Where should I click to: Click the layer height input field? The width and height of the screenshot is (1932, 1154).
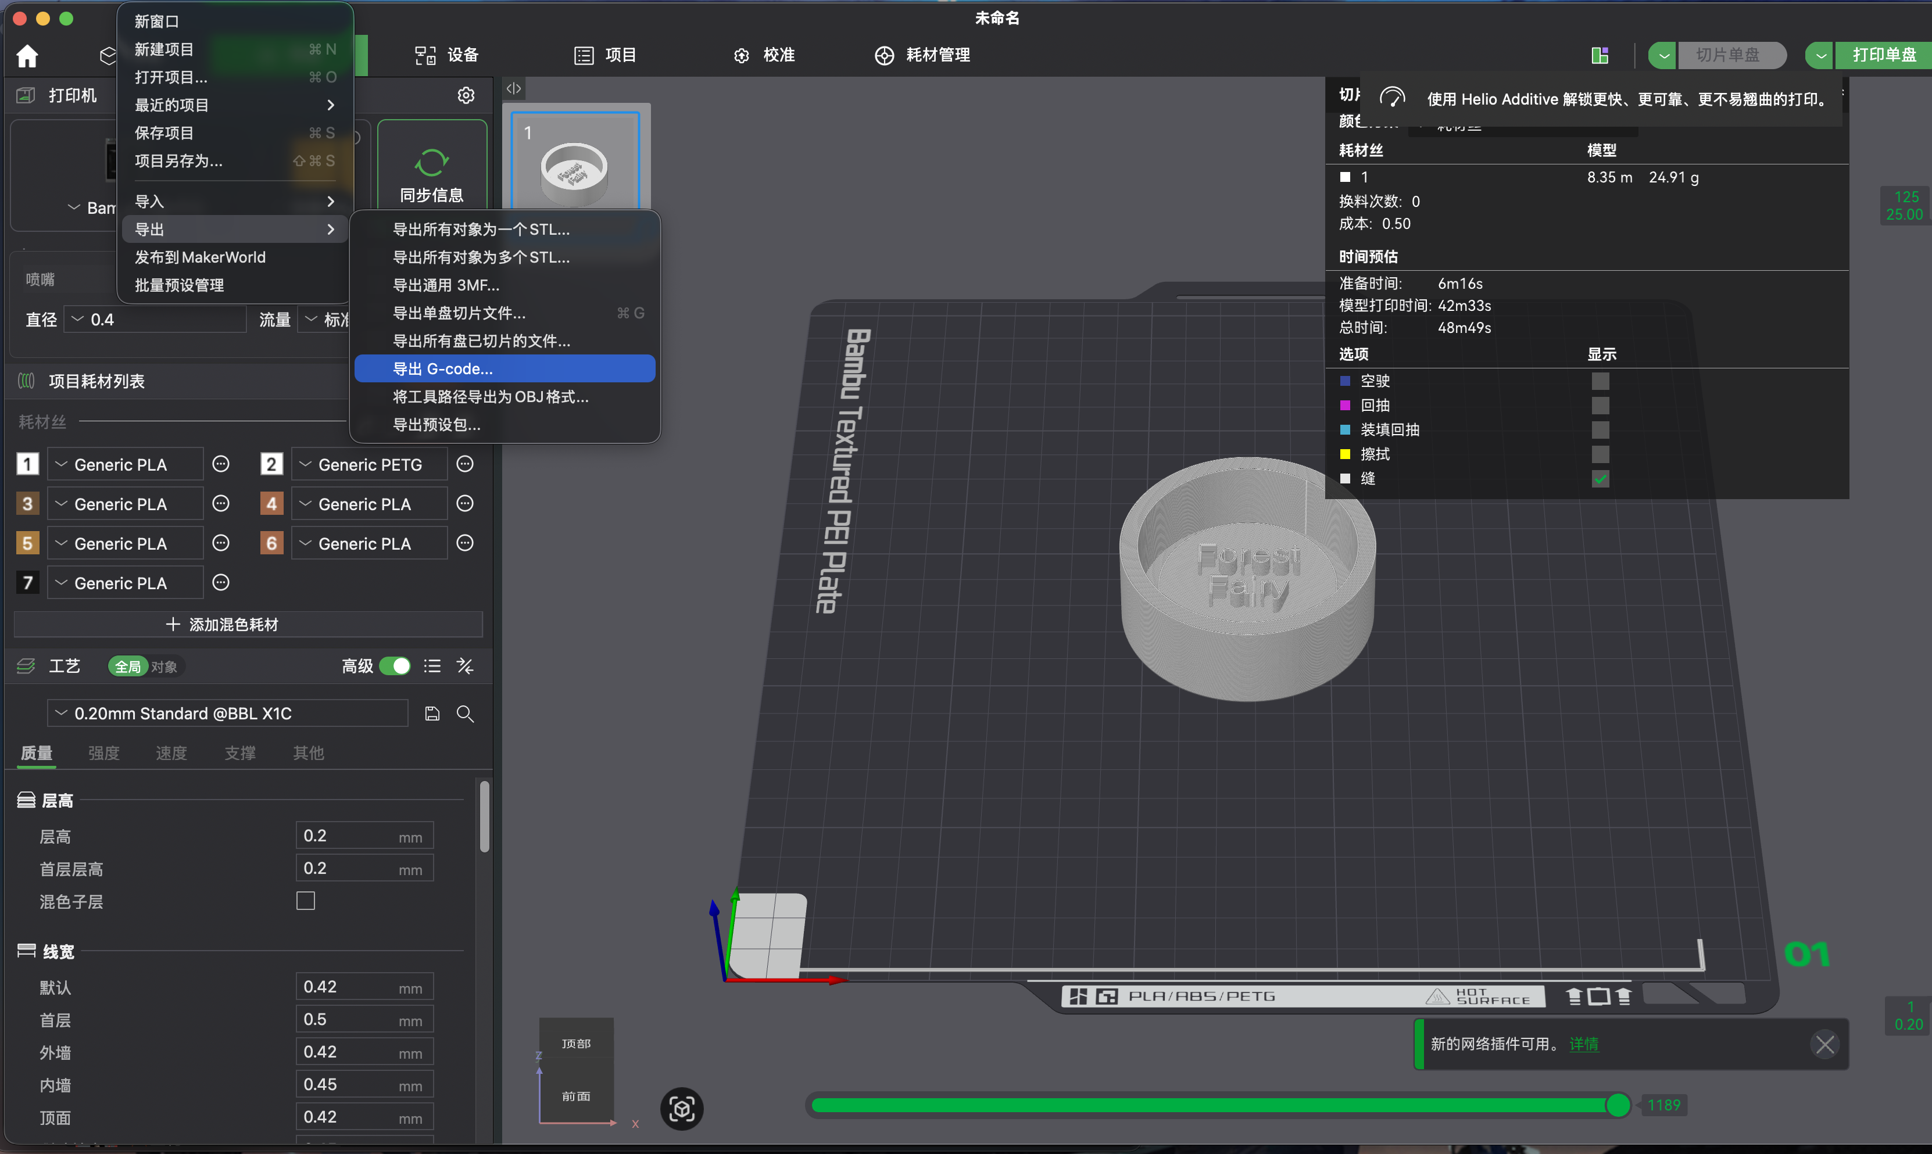(364, 836)
